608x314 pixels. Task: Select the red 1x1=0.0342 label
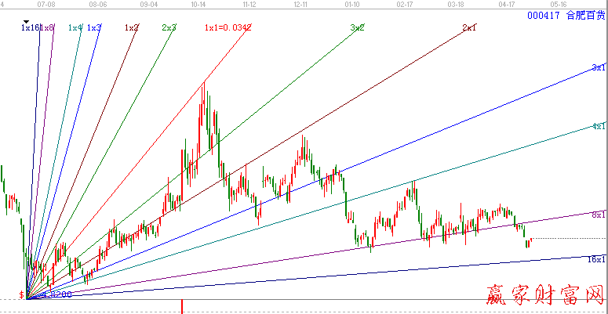point(228,28)
